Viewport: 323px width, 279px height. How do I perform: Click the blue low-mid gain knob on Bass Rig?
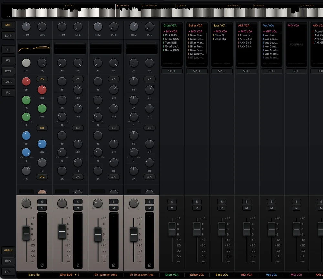pyautogui.click(x=26, y=136)
